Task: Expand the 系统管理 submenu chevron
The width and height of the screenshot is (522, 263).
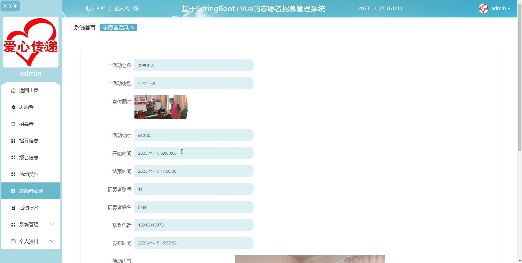Action: pyautogui.click(x=52, y=225)
